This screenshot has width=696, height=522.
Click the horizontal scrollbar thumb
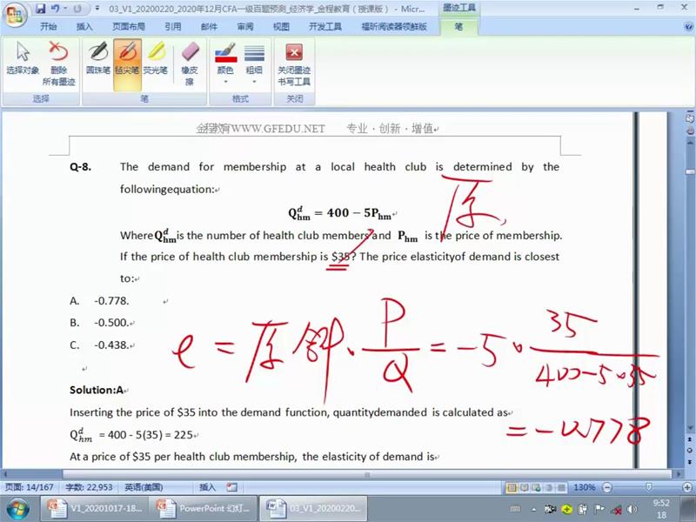click(367, 474)
